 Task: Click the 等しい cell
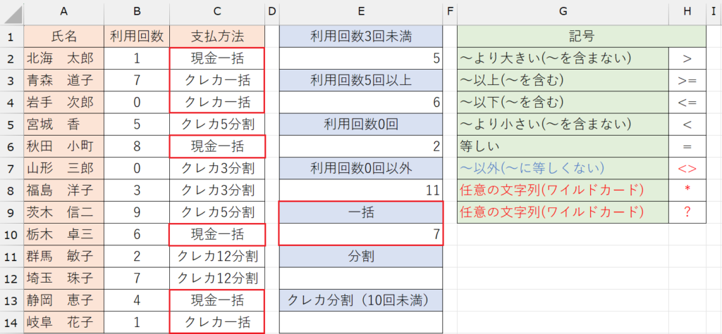point(563,146)
